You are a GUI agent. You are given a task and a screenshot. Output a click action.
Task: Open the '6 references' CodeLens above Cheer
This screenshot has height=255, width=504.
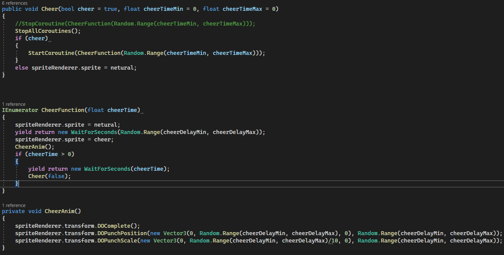(x=15, y=3)
